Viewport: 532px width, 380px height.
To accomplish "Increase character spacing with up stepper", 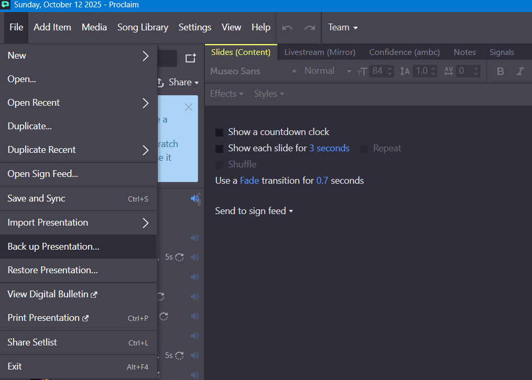I will point(476,69).
